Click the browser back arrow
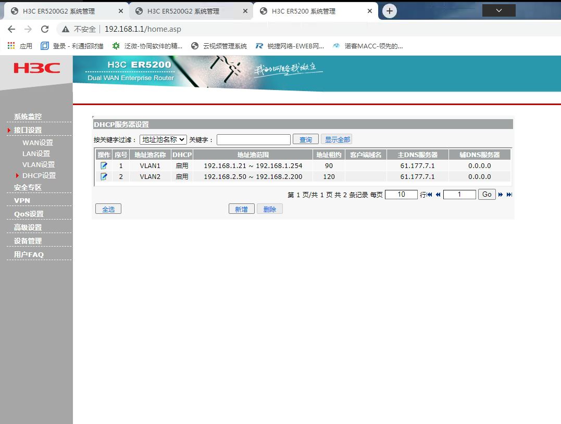The height and width of the screenshot is (424, 561). click(11, 29)
